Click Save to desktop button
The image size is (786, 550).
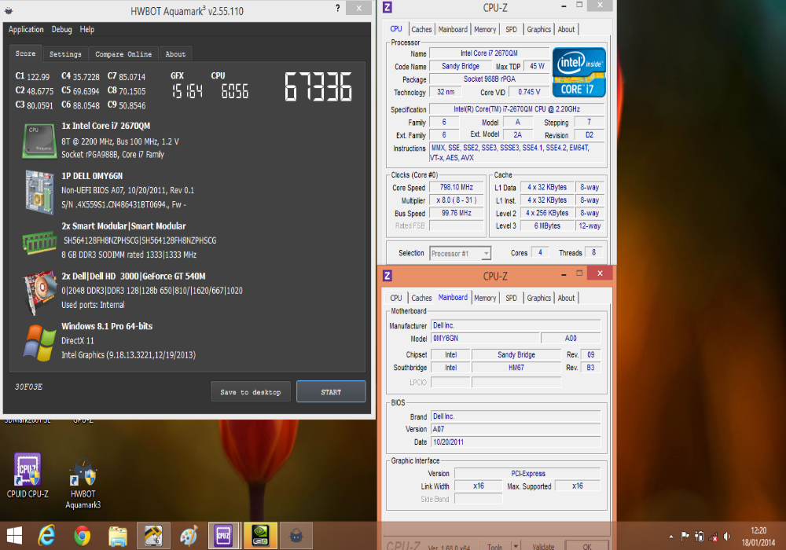click(250, 392)
